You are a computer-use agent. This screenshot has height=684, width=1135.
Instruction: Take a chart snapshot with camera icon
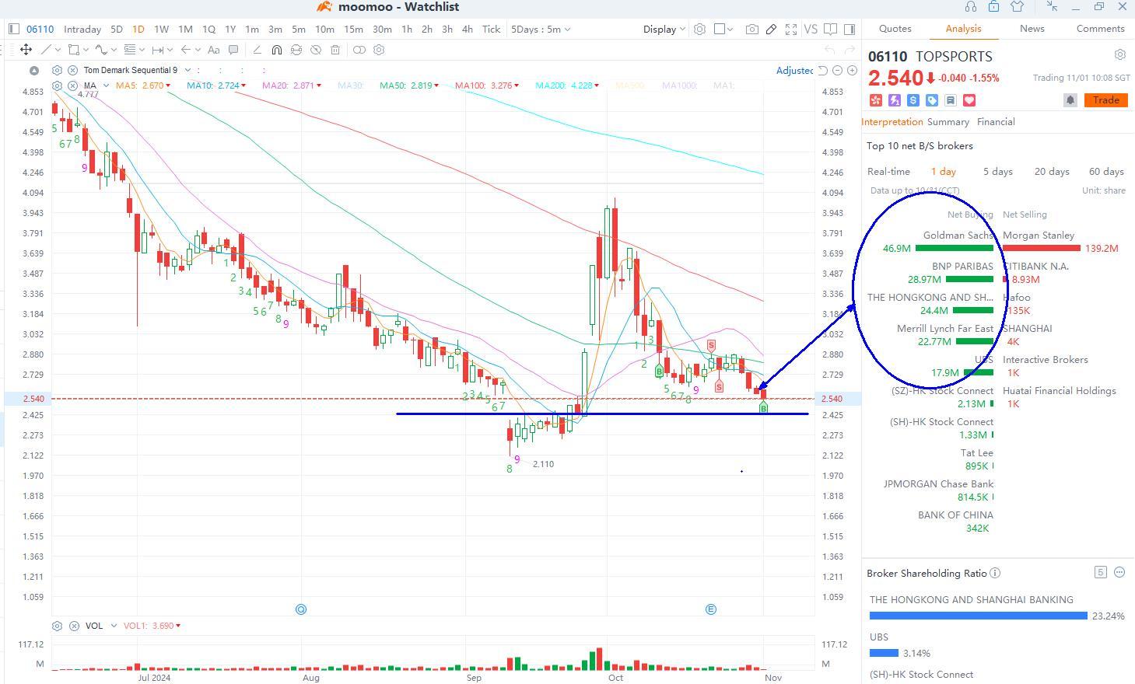[751, 30]
